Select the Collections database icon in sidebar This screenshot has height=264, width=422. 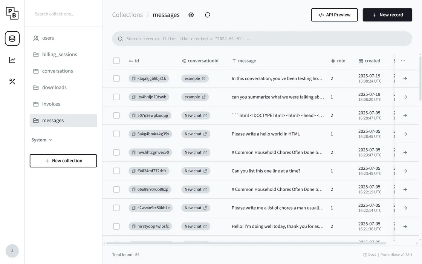point(12,38)
